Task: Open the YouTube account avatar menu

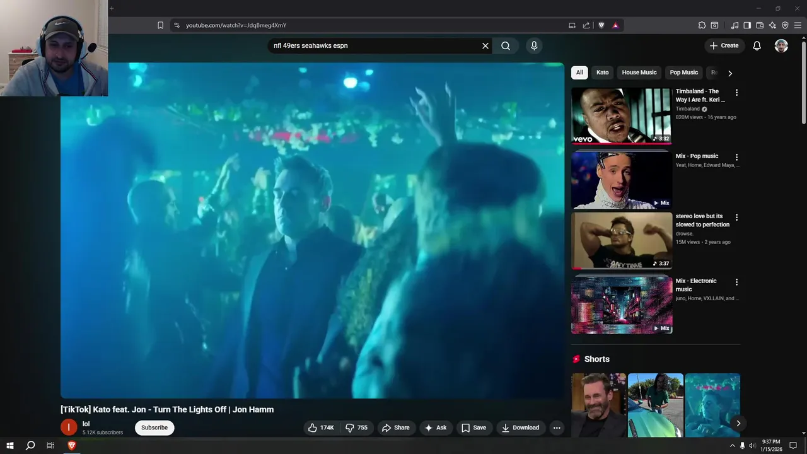Action: tap(781, 45)
